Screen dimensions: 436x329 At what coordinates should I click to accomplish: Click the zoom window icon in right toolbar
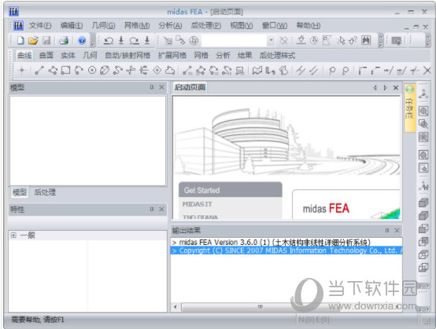(x=423, y=124)
